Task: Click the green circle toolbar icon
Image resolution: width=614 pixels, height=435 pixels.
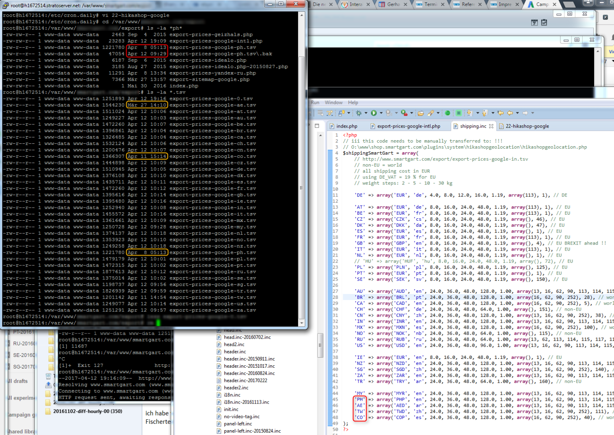Action: click(x=448, y=113)
